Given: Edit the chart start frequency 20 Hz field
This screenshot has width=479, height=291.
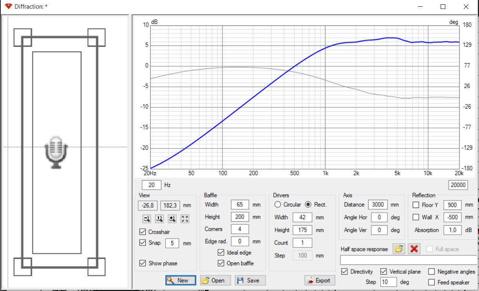Looking at the screenshot, I should [152, 185].
